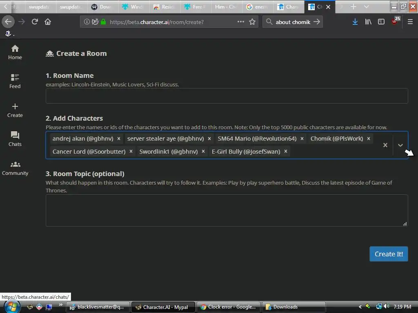The height and width of the screenshot is (313, 418).
Task: Click the Character.AI - Mypal taskbar button
Action: [x=163, y=307]
